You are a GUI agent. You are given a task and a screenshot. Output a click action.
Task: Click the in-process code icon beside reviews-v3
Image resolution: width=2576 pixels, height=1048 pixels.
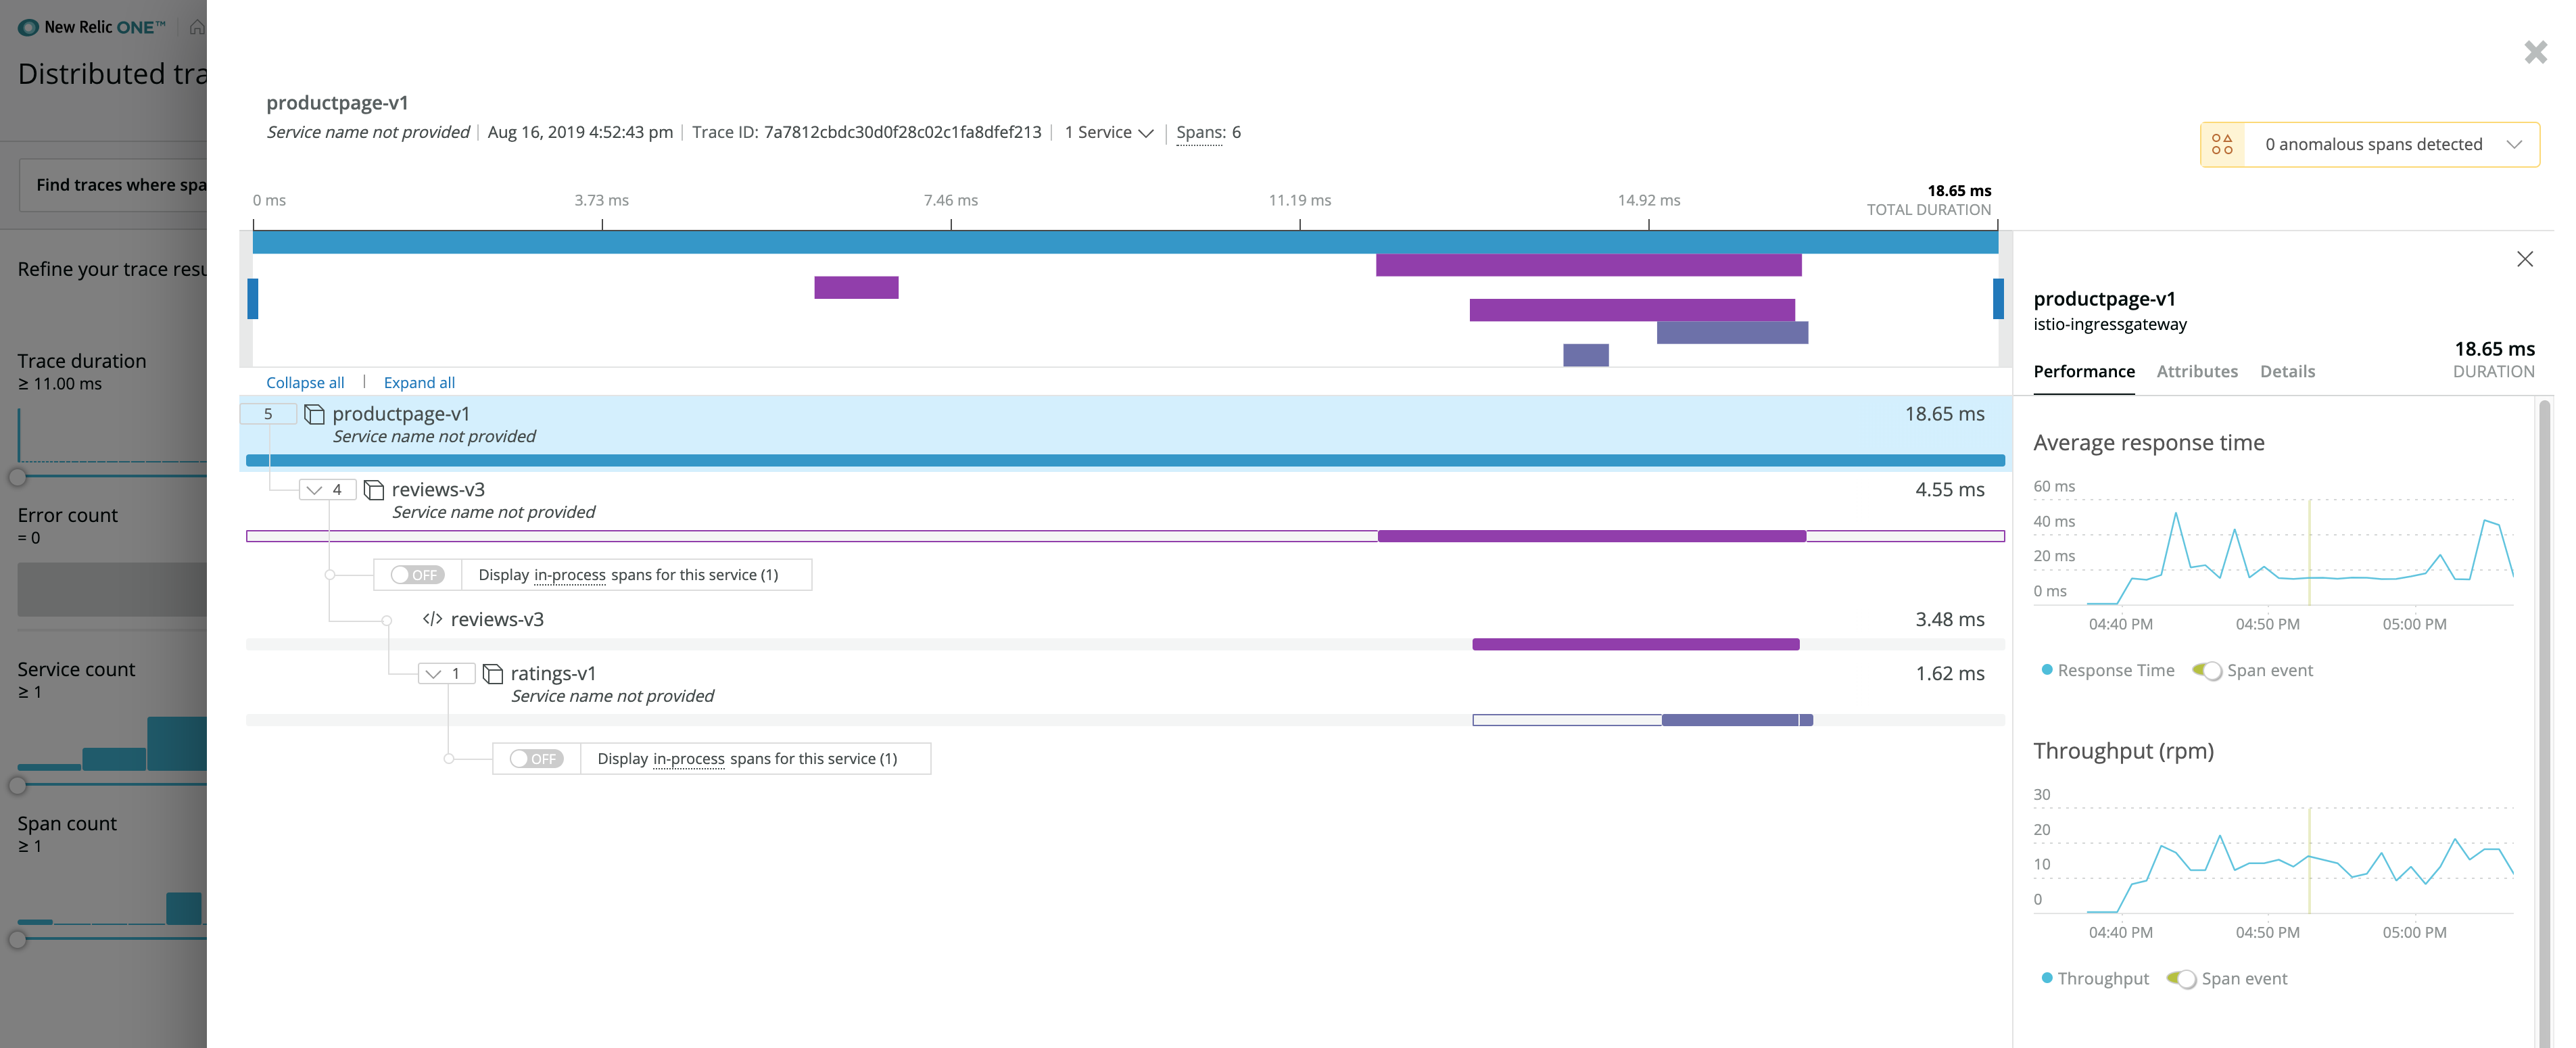(432, 619)
